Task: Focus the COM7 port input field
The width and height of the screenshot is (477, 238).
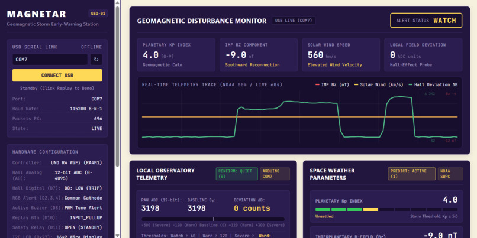Action: (50, 60)
